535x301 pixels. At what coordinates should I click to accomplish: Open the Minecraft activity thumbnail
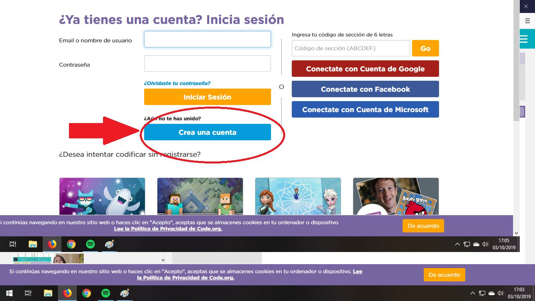(200, 197)
